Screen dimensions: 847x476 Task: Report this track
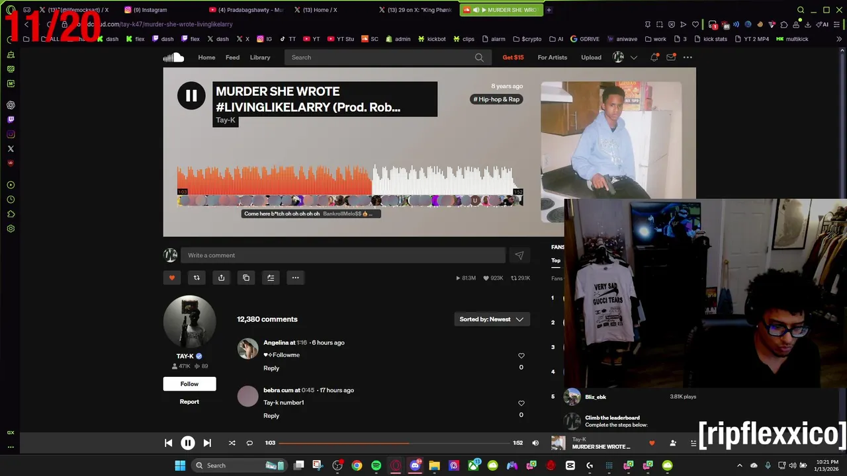189,402
